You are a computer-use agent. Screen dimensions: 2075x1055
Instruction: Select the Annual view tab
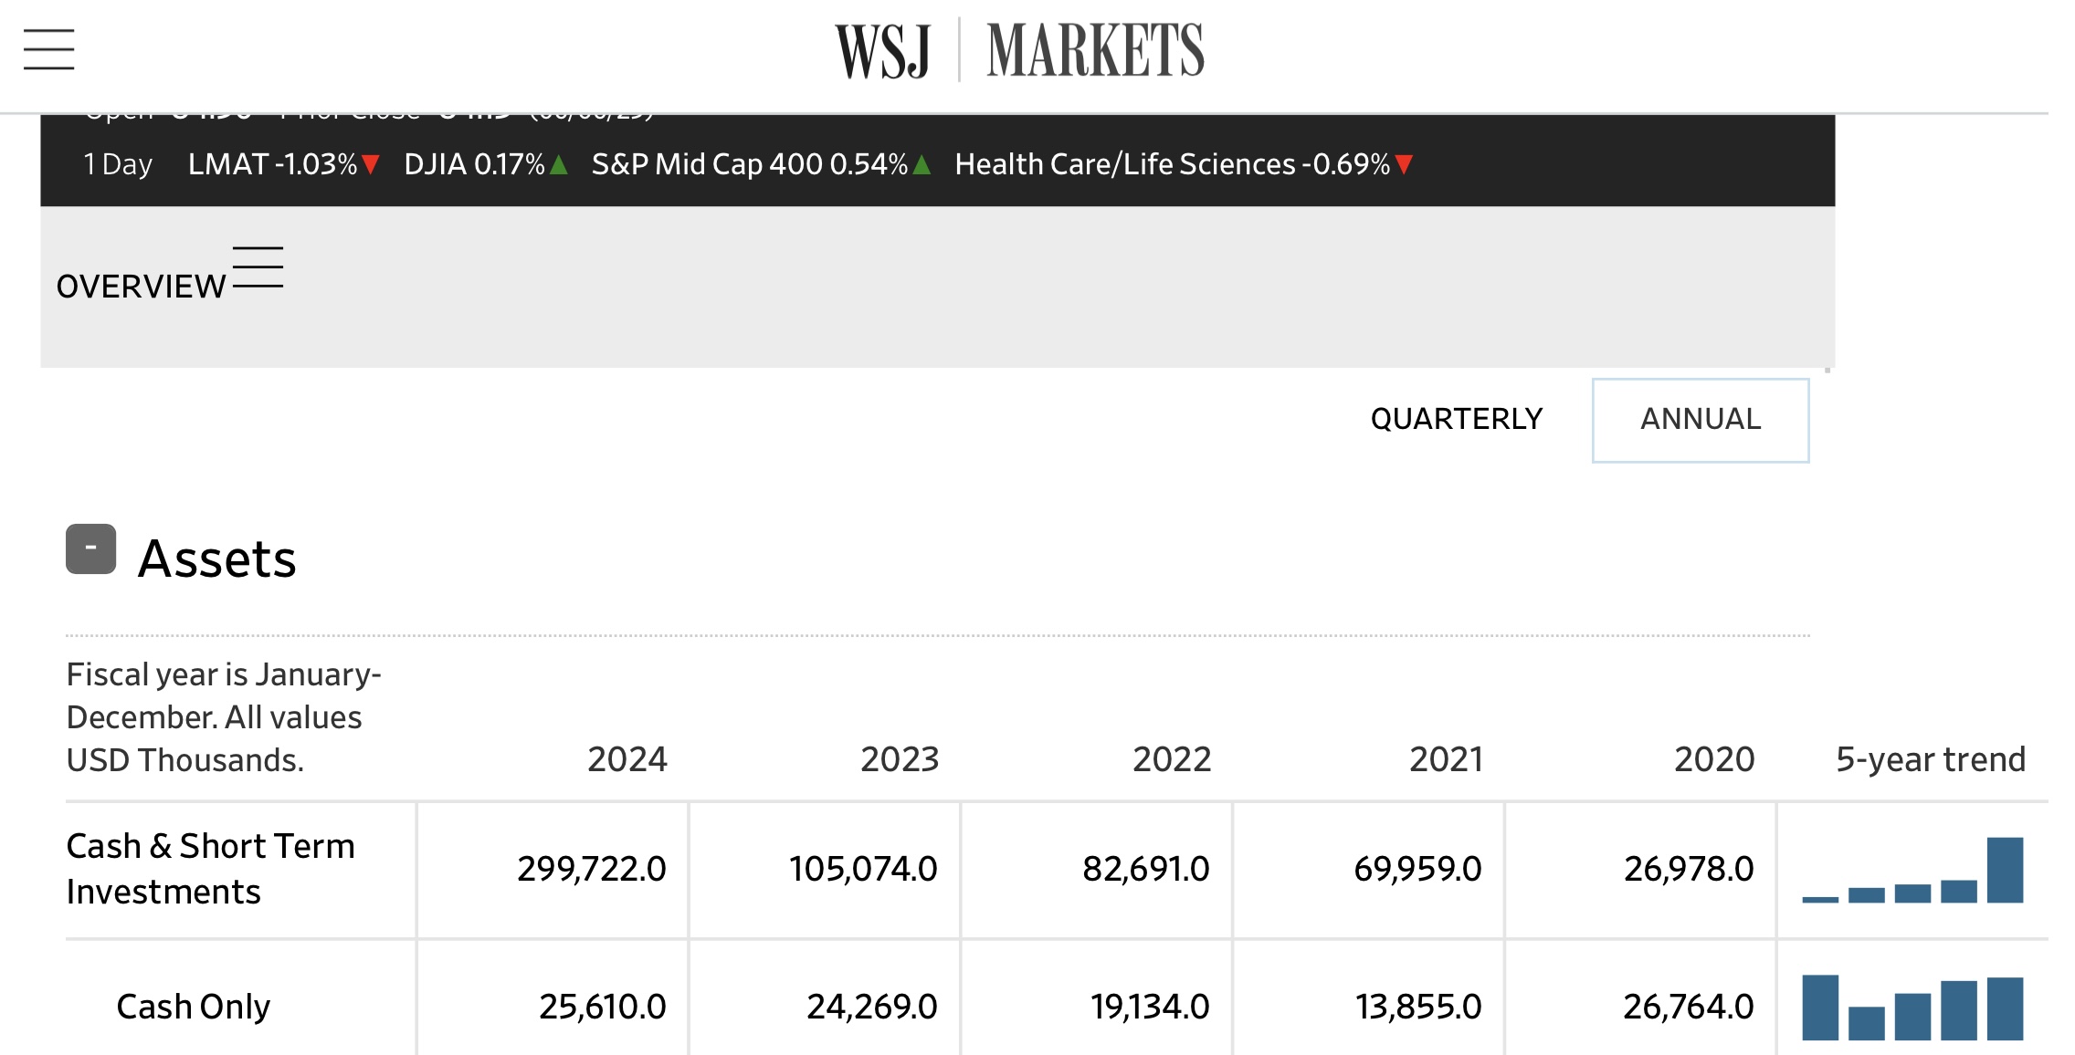1700,420
